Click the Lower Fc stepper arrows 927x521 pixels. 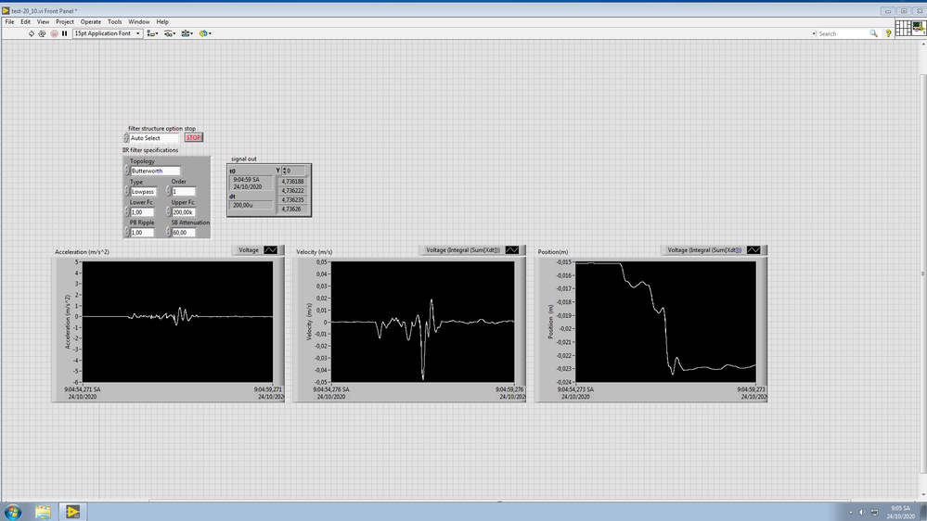(126, 212)
